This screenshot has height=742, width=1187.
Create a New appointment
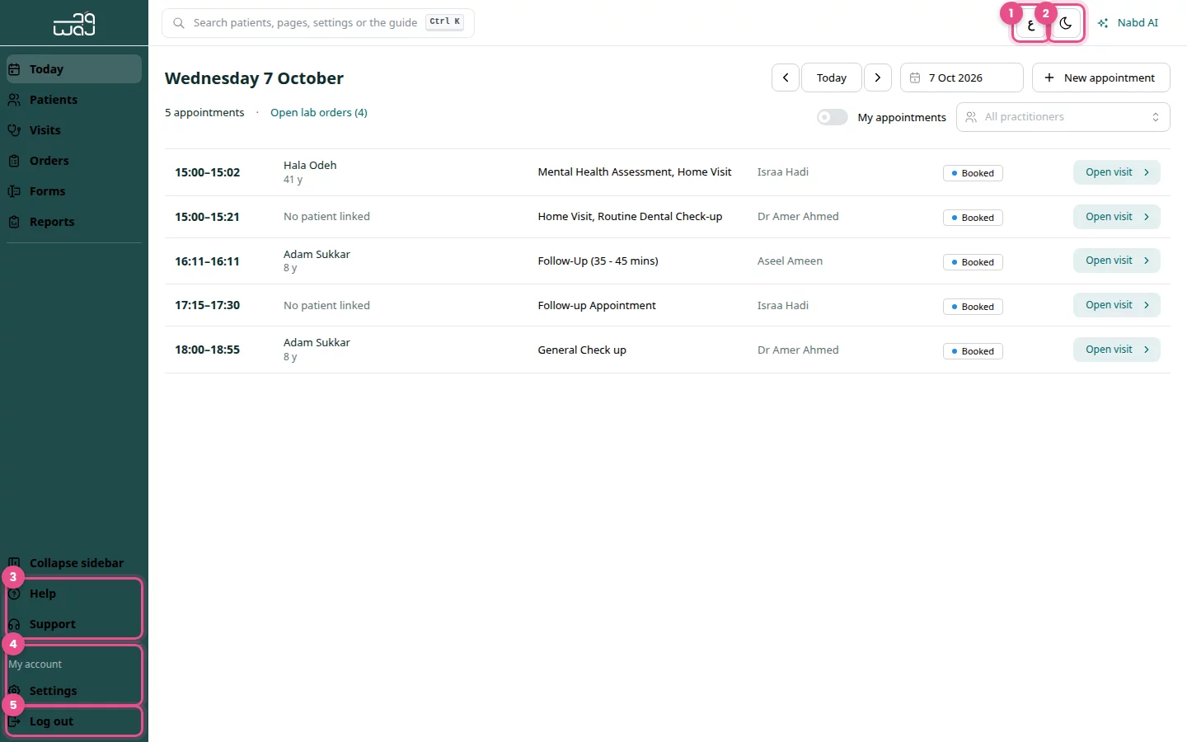pos(1100,77)
